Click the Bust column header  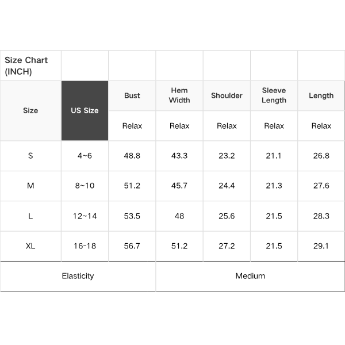(x=132, y=95)
